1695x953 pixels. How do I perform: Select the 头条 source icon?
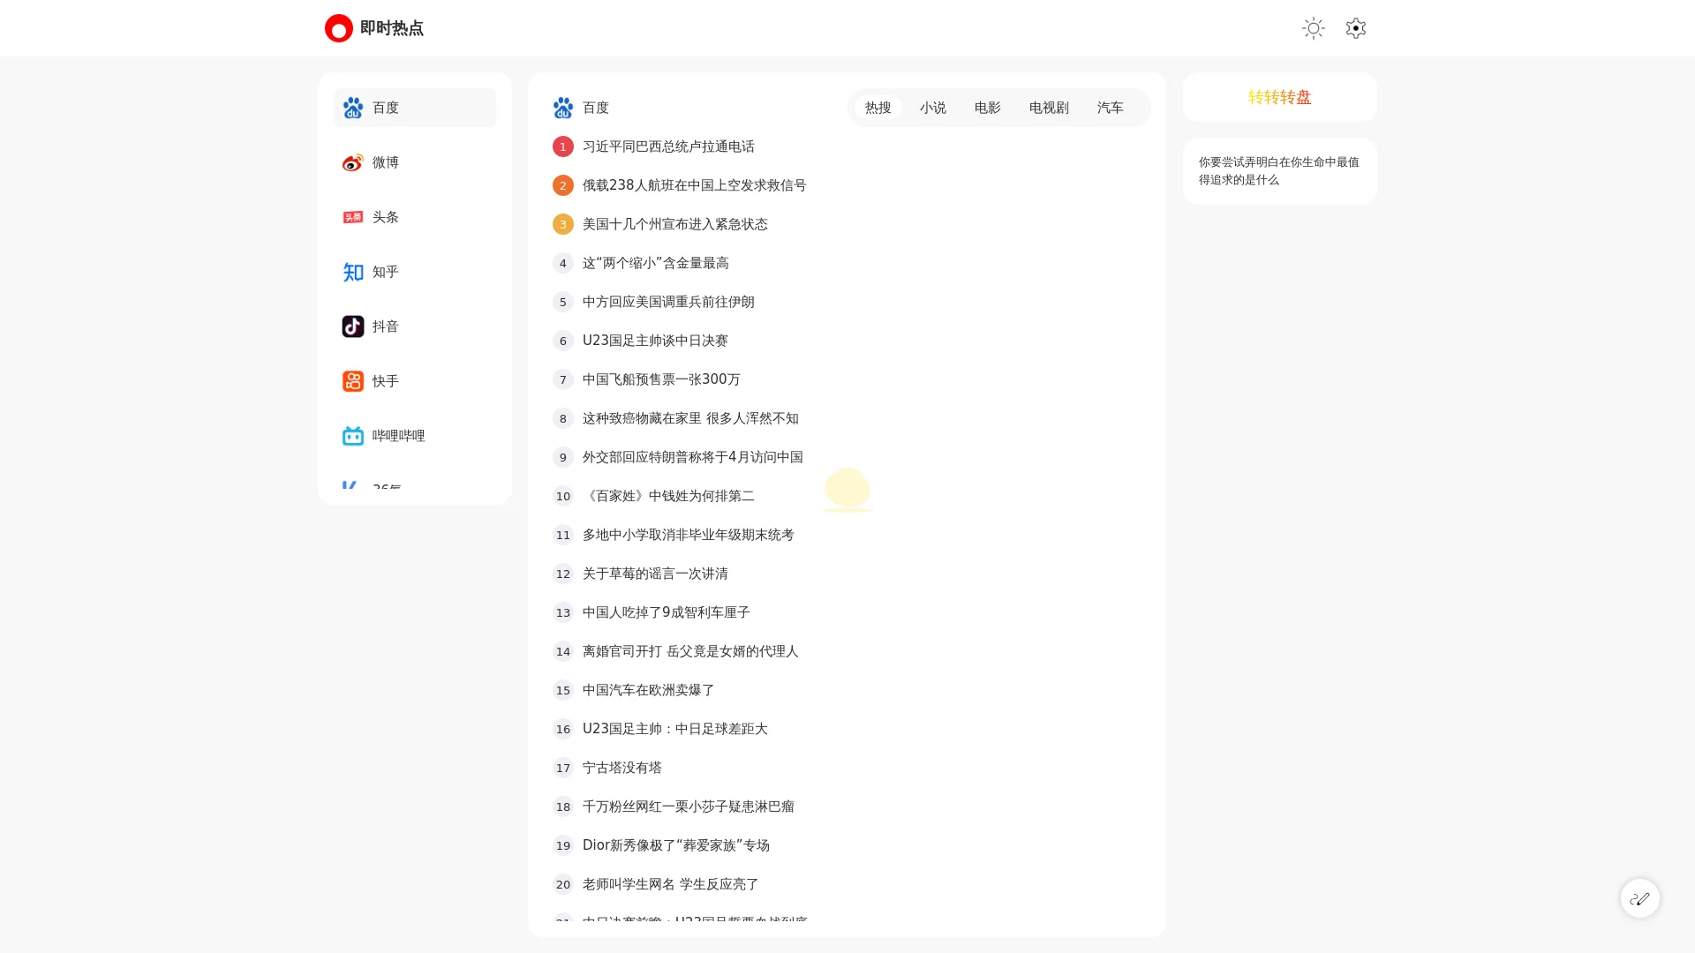(x=352, y=216)
